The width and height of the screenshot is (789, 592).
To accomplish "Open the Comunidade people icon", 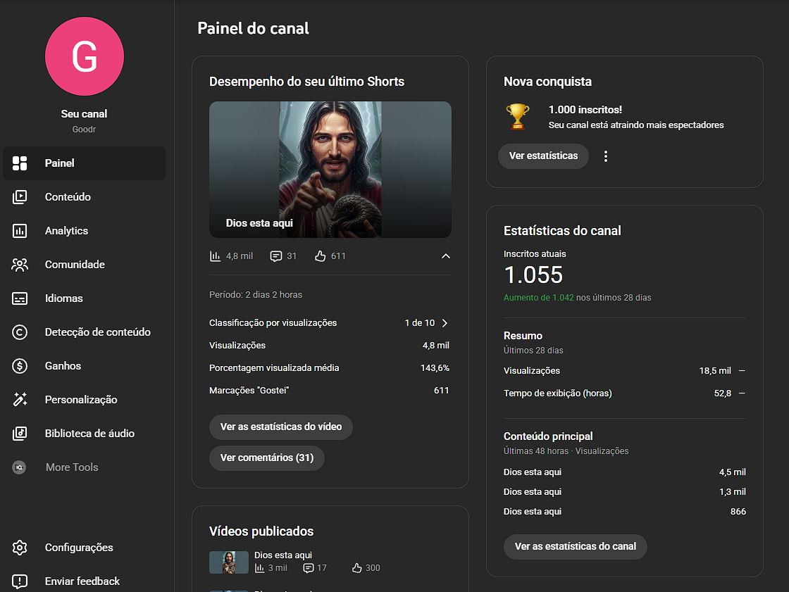I will (20, 265).
